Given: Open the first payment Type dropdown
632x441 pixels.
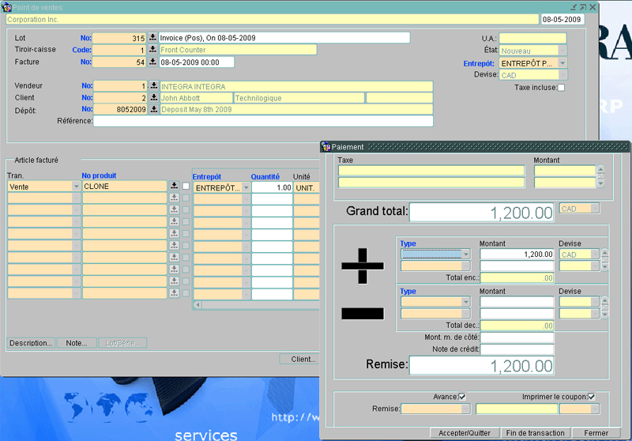Looking at the screenshot, I should [x=465, y=254].
